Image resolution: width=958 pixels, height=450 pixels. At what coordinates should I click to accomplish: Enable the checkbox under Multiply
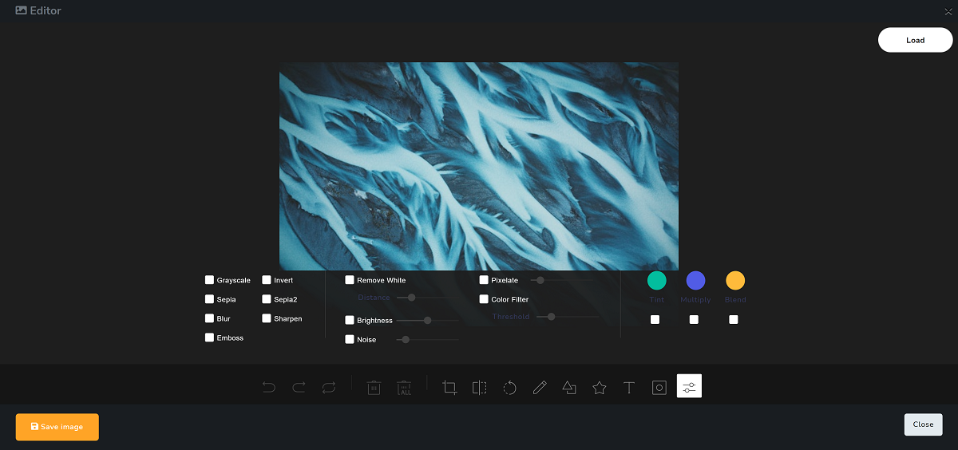point(694,319)
